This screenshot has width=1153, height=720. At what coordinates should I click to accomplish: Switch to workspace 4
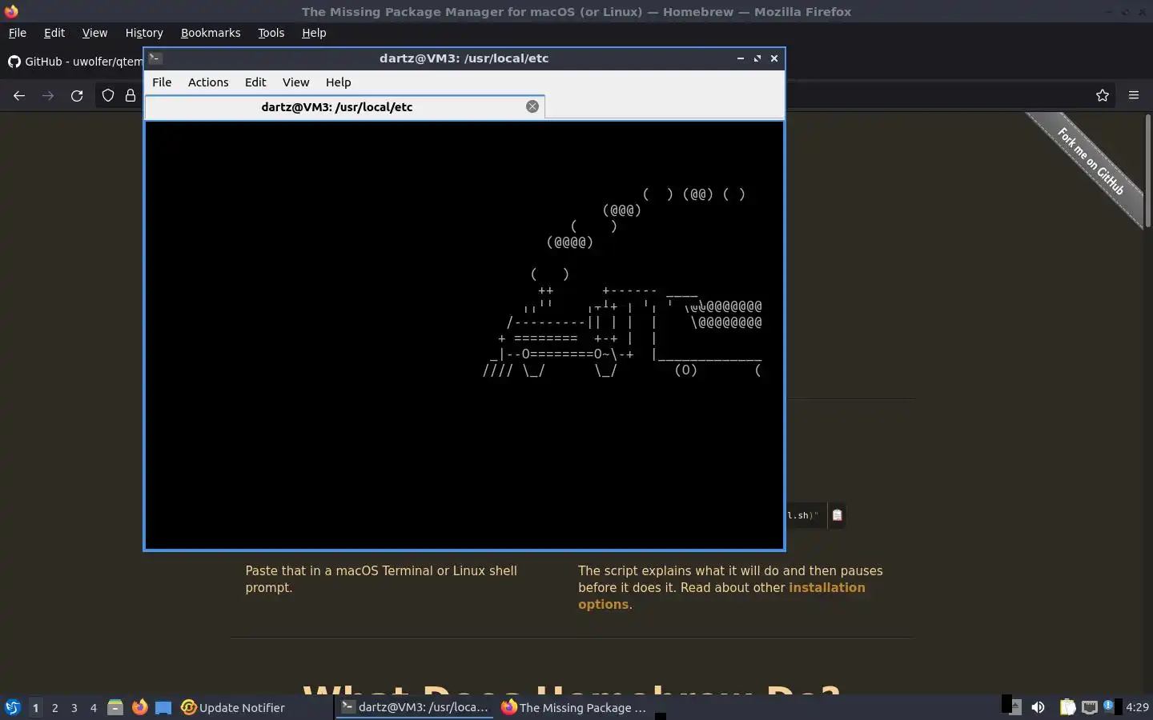[94, 707]
